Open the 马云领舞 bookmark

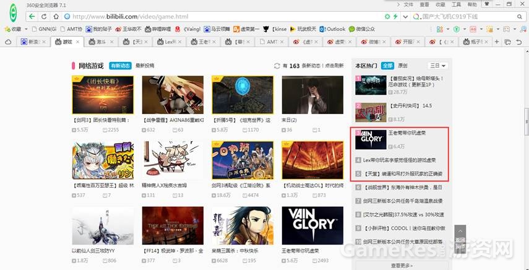point(217,29)
